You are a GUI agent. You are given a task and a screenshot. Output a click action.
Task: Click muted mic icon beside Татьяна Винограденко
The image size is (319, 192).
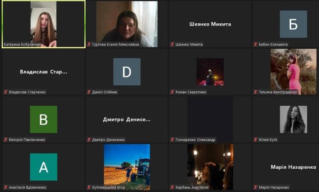point(255,92)
